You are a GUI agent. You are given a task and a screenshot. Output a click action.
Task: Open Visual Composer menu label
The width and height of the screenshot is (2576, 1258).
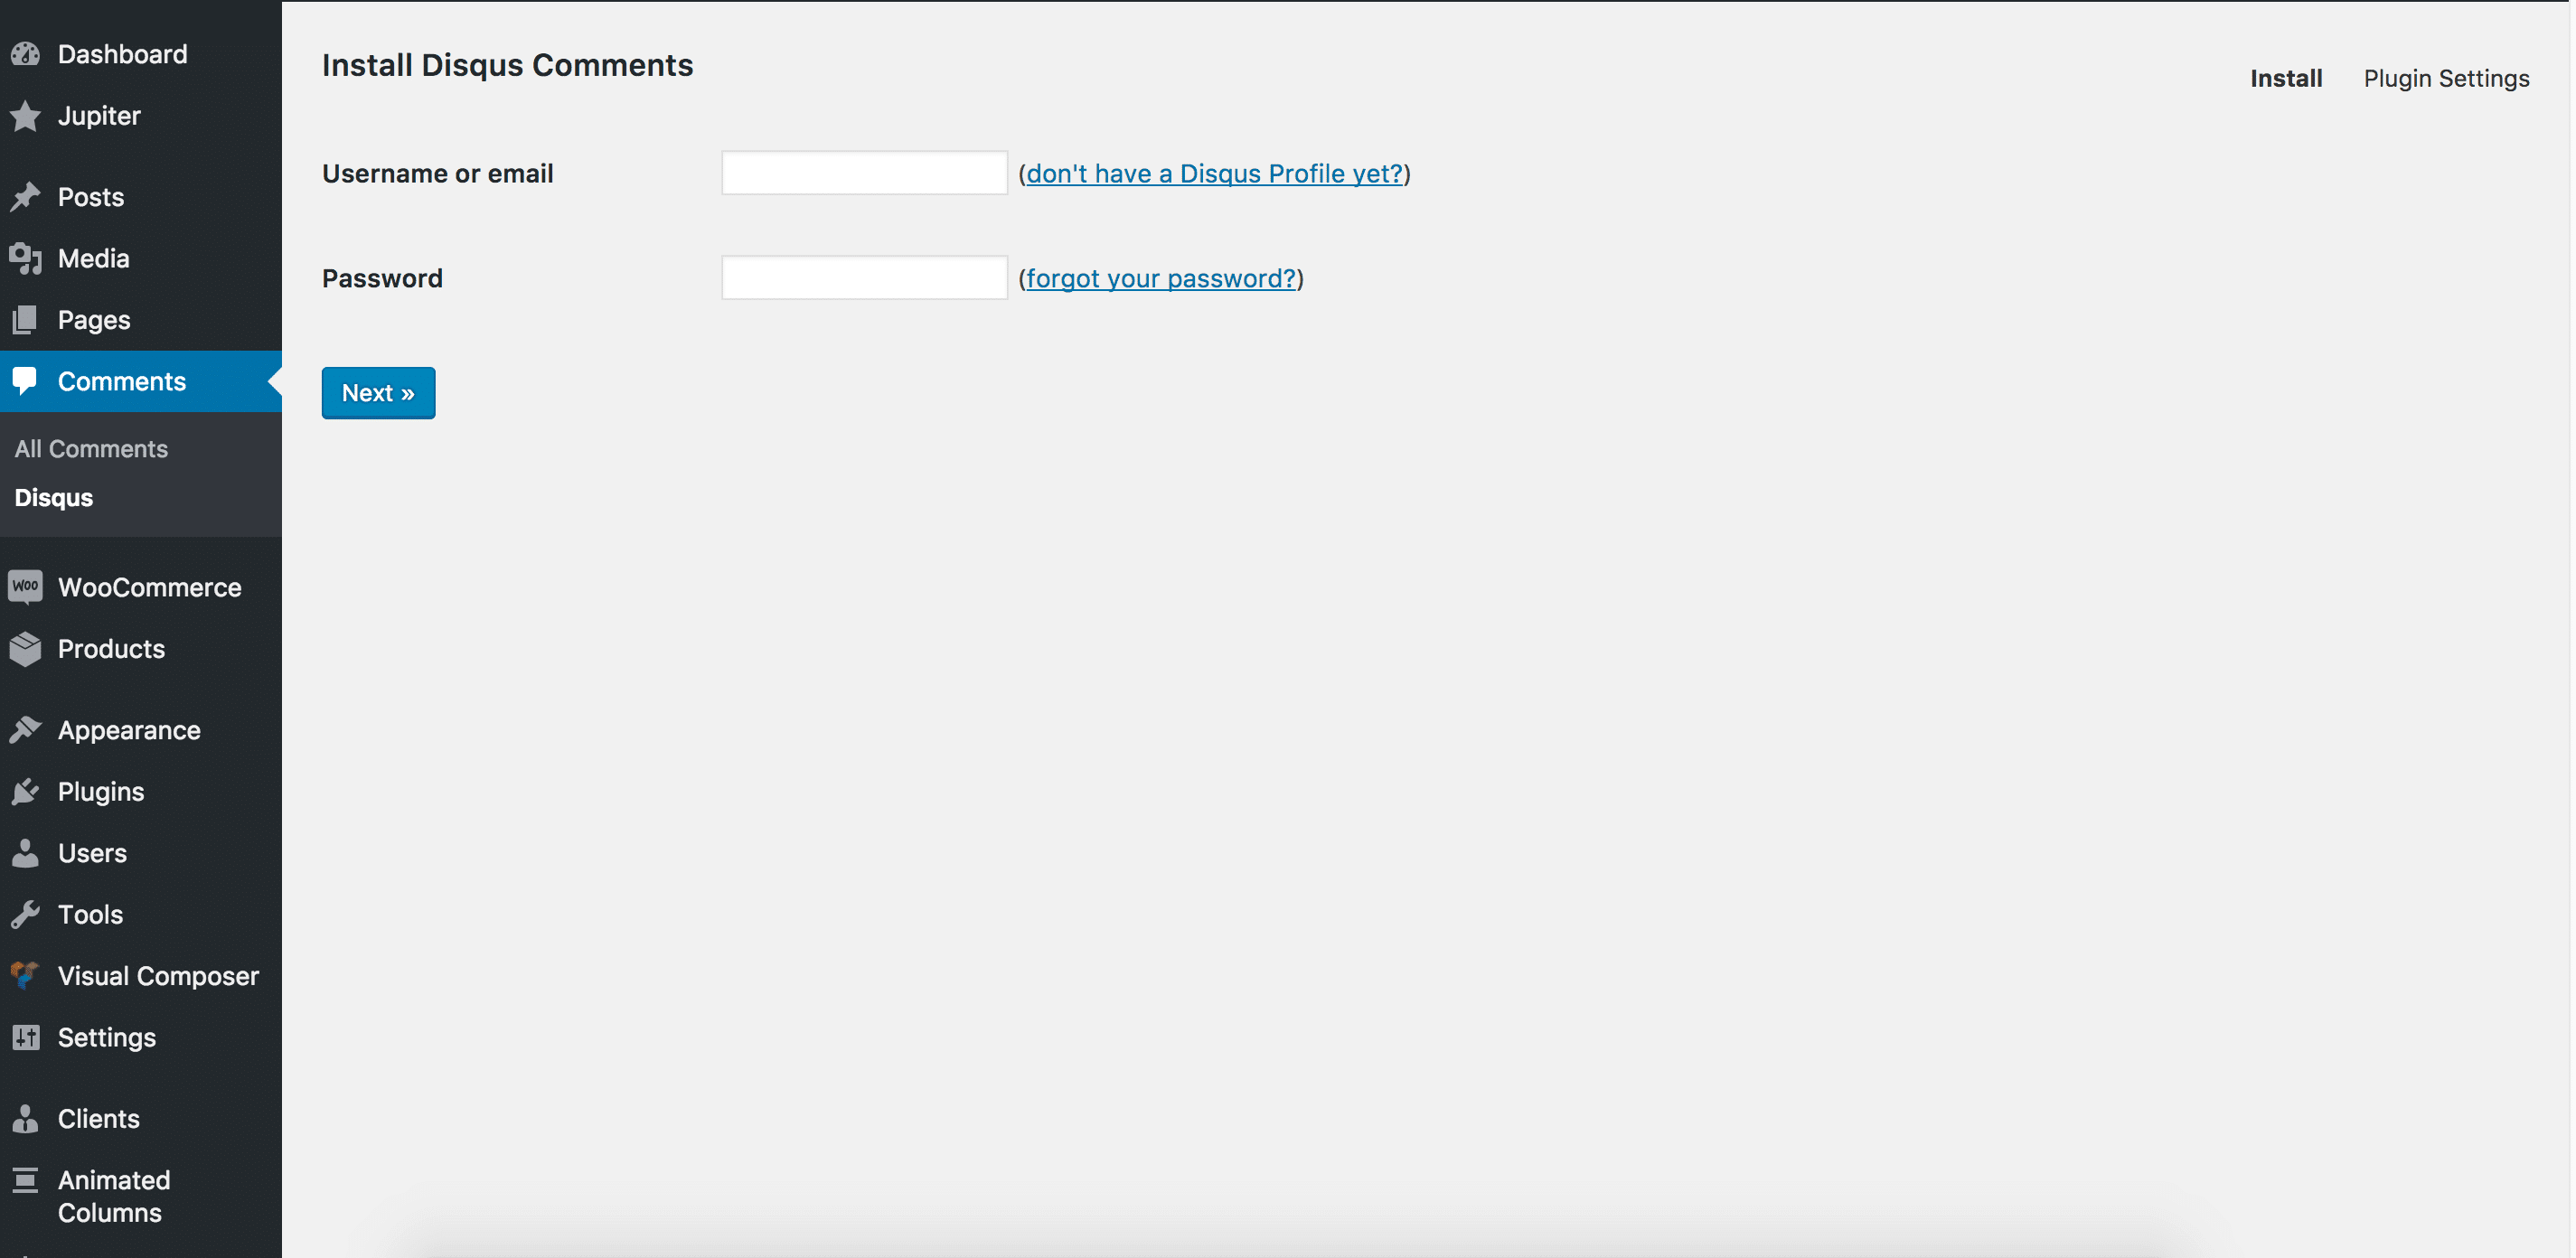point(158,976)
